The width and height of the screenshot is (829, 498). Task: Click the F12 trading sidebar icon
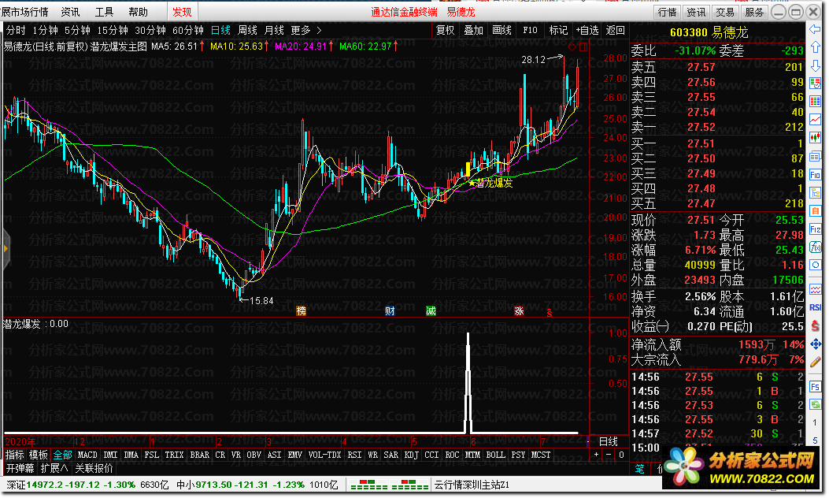pyautogui.click(x=815, y=229)
